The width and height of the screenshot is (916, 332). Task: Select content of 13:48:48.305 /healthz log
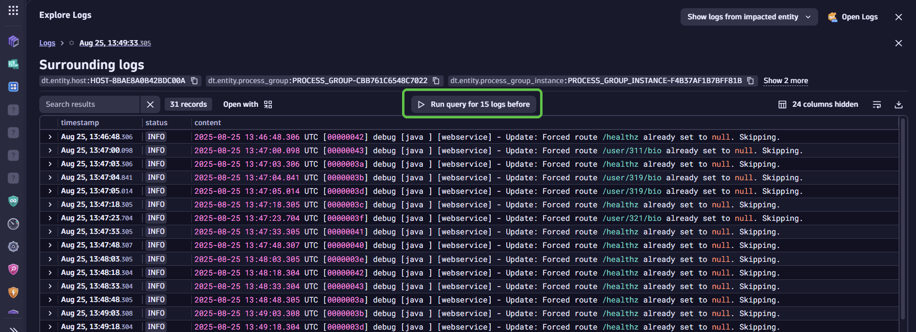[x=487, y=300]
